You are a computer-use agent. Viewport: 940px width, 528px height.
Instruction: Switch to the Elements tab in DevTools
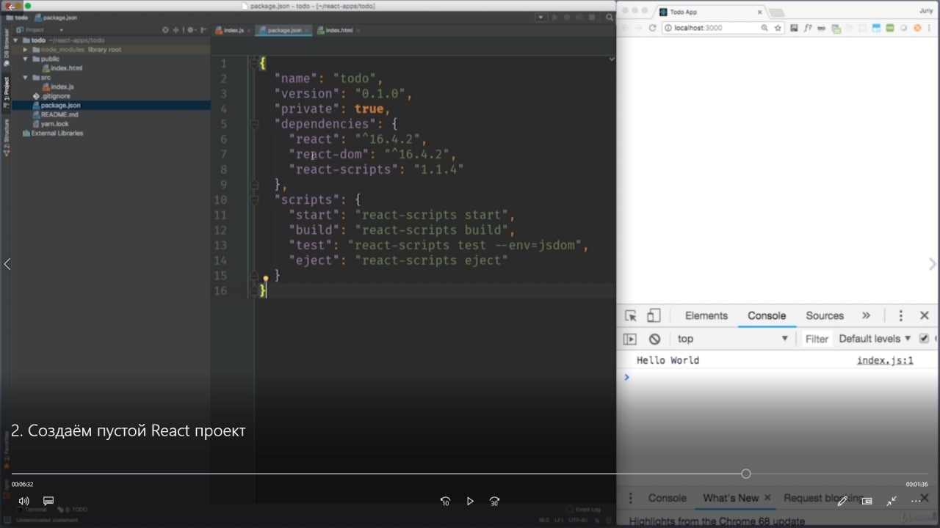click(706, 316)
